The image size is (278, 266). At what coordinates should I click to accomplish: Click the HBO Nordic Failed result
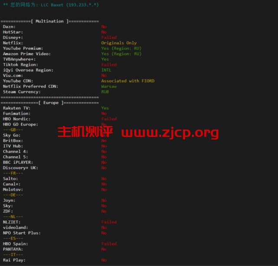click(109, 119)
